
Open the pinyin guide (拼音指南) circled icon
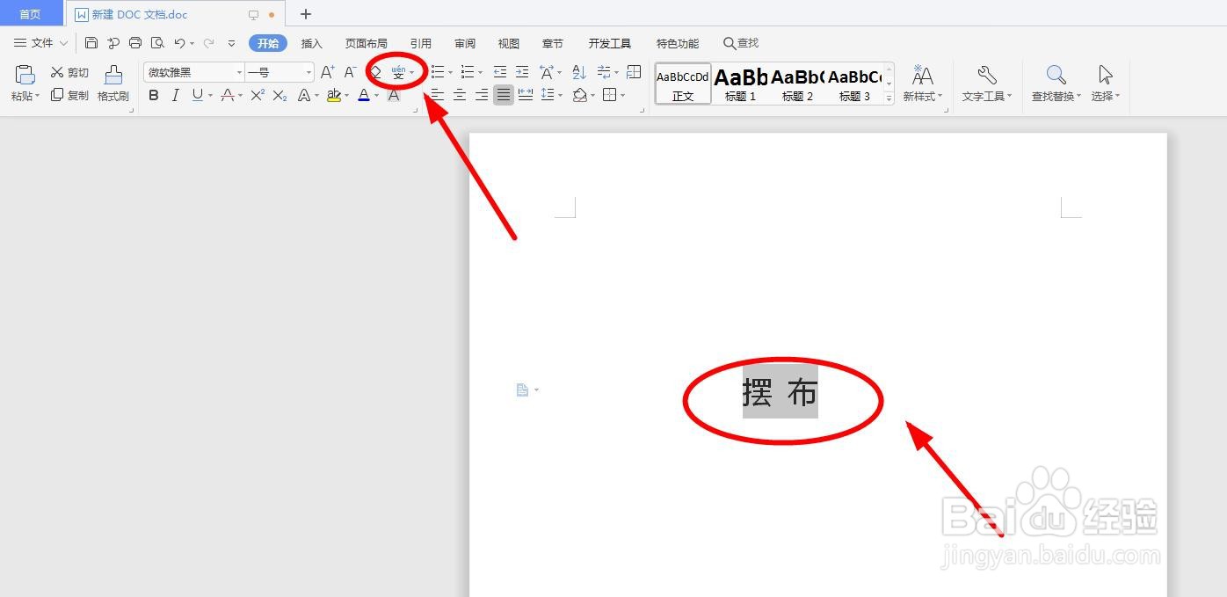[x=398, y=72]
